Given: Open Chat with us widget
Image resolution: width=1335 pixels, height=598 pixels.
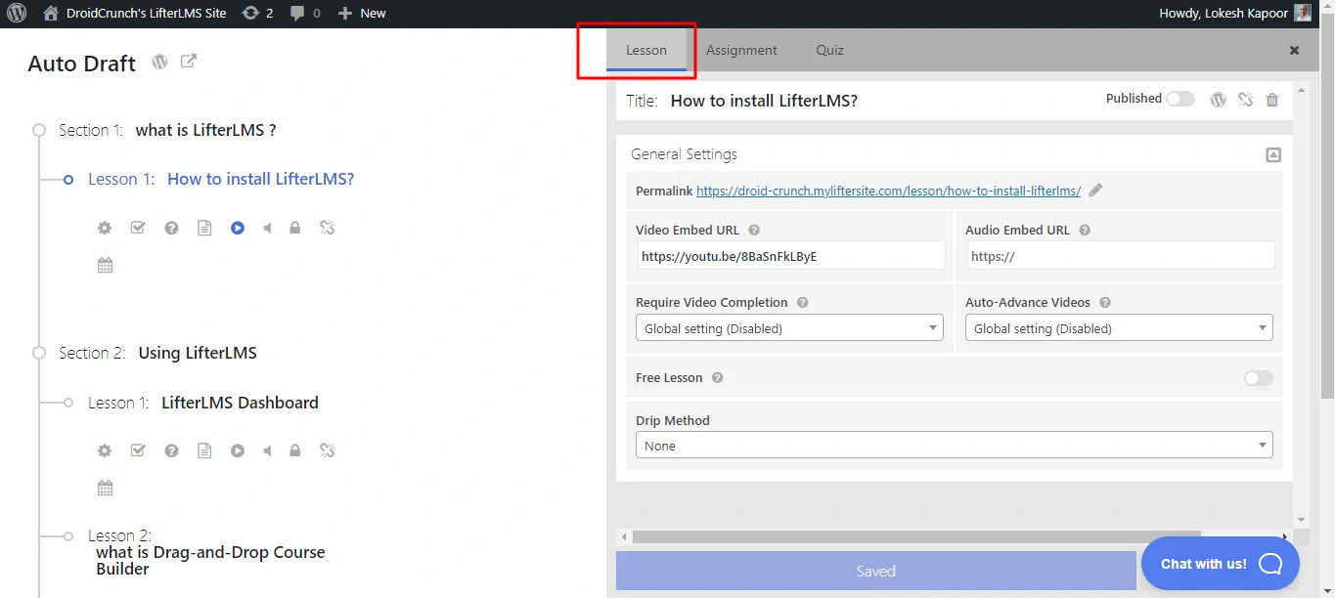Looking at the screenshot, I should pos(1220,564).
